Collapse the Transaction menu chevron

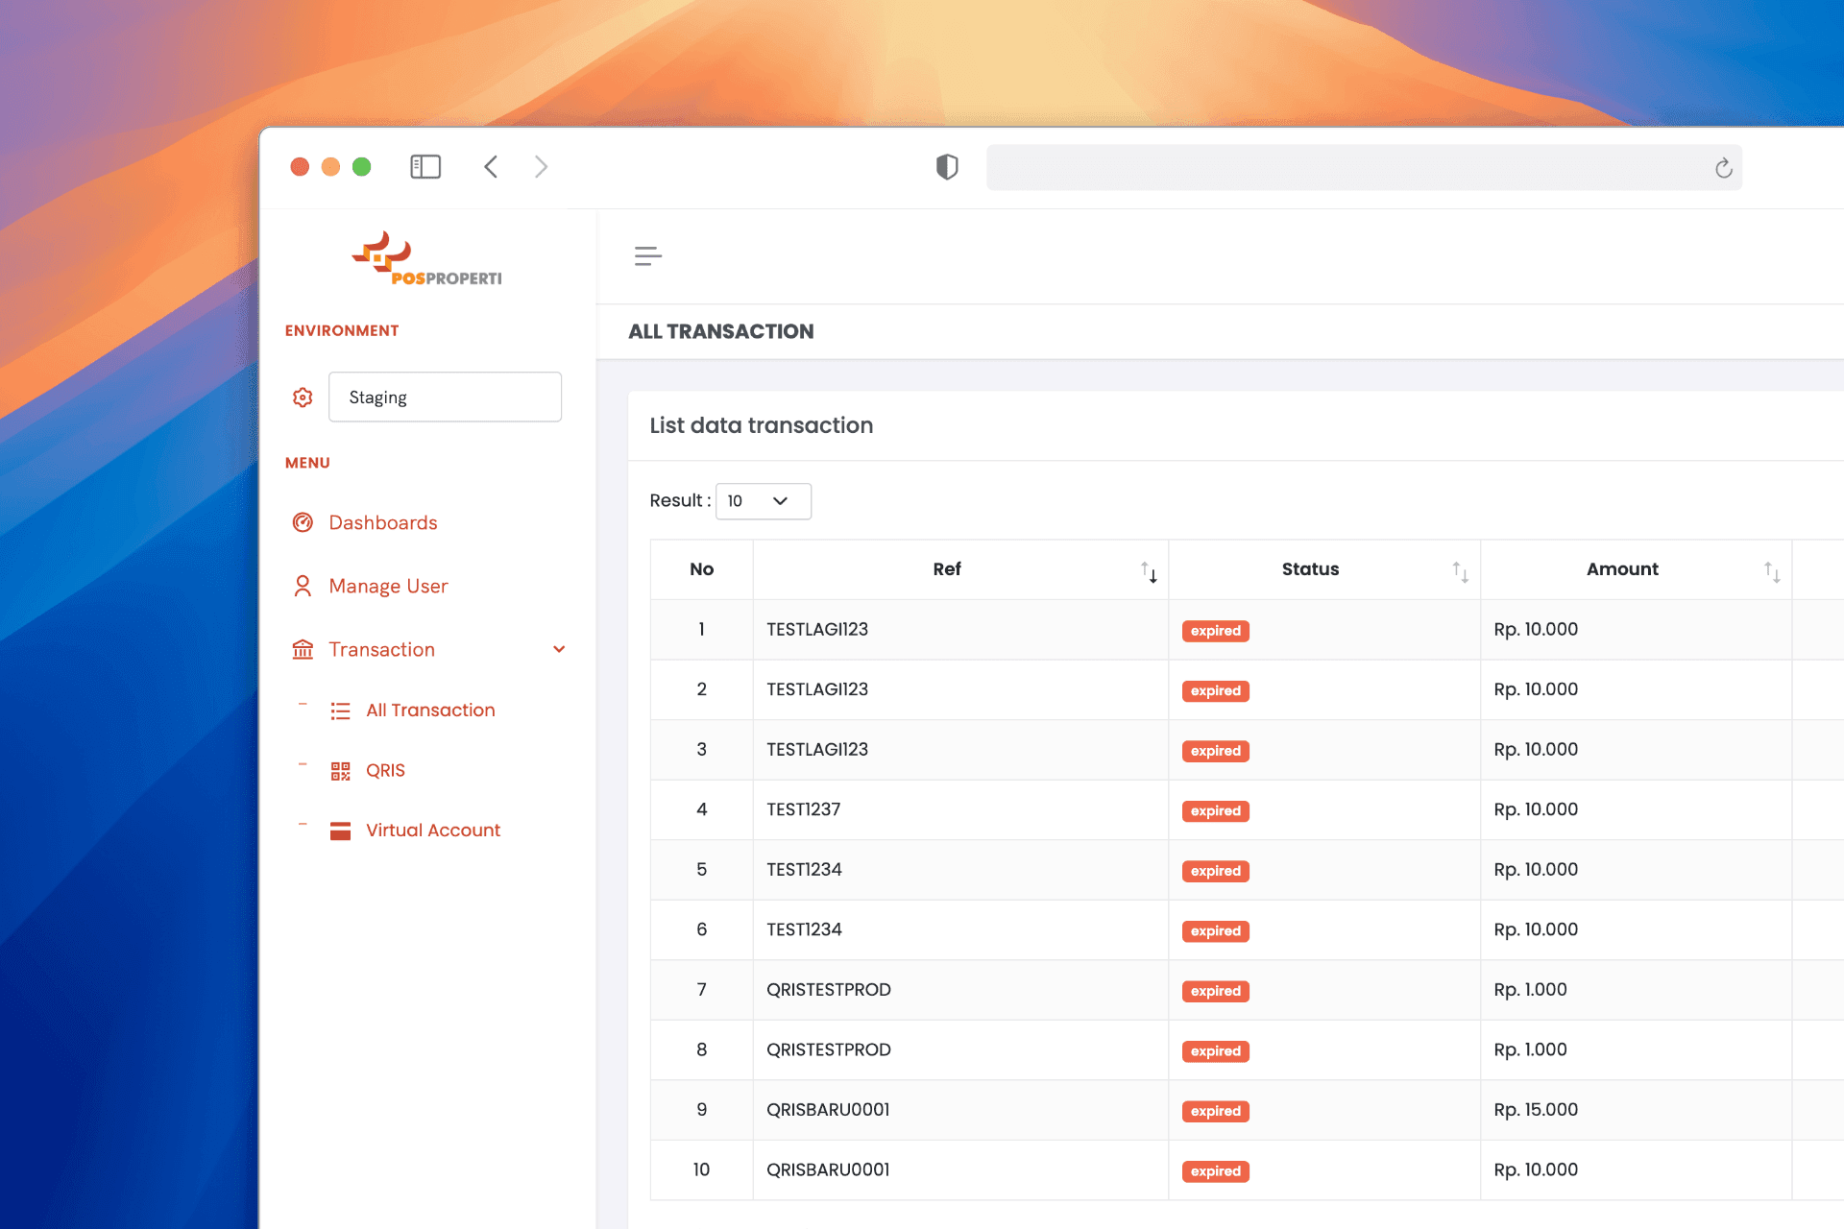click(559, 650)
